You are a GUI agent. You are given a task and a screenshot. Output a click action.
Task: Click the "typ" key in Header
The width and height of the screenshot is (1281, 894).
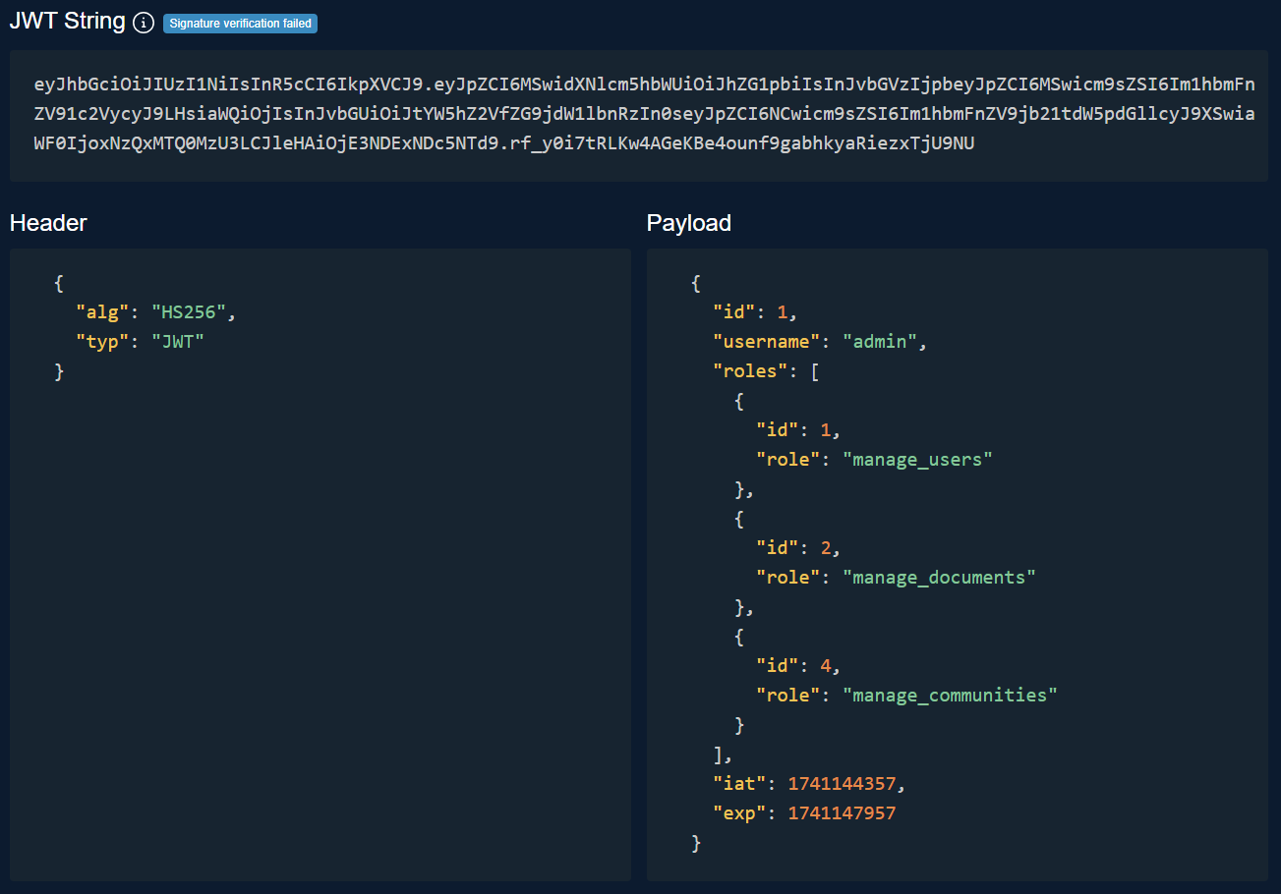103,342
